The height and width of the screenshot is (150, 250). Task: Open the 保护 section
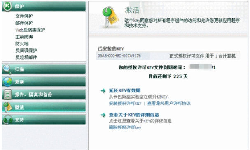coord(44,6)
